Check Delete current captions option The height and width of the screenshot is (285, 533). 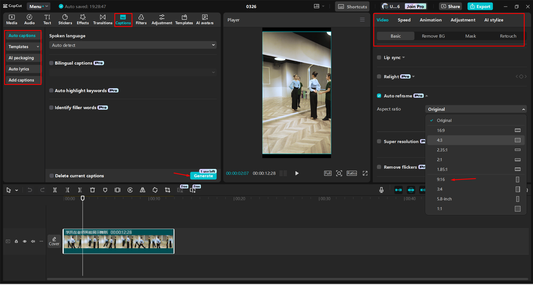point(51,176)
